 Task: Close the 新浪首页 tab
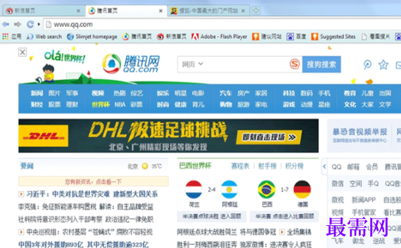click(x=78, y=11)
